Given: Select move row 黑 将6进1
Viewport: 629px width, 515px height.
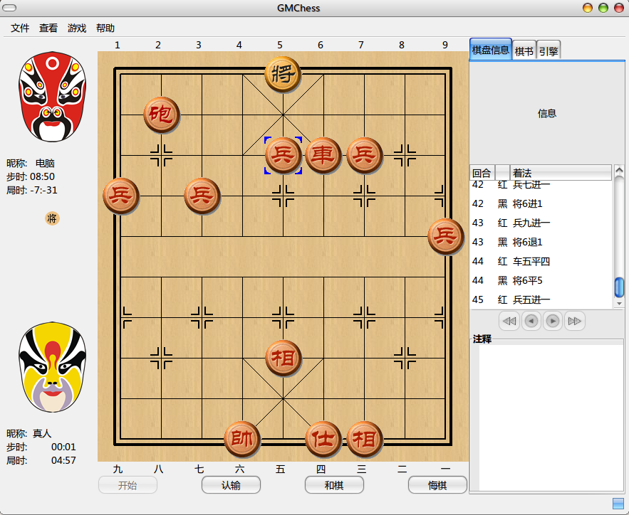Looking at the screenshot, I should click(541, 203).
